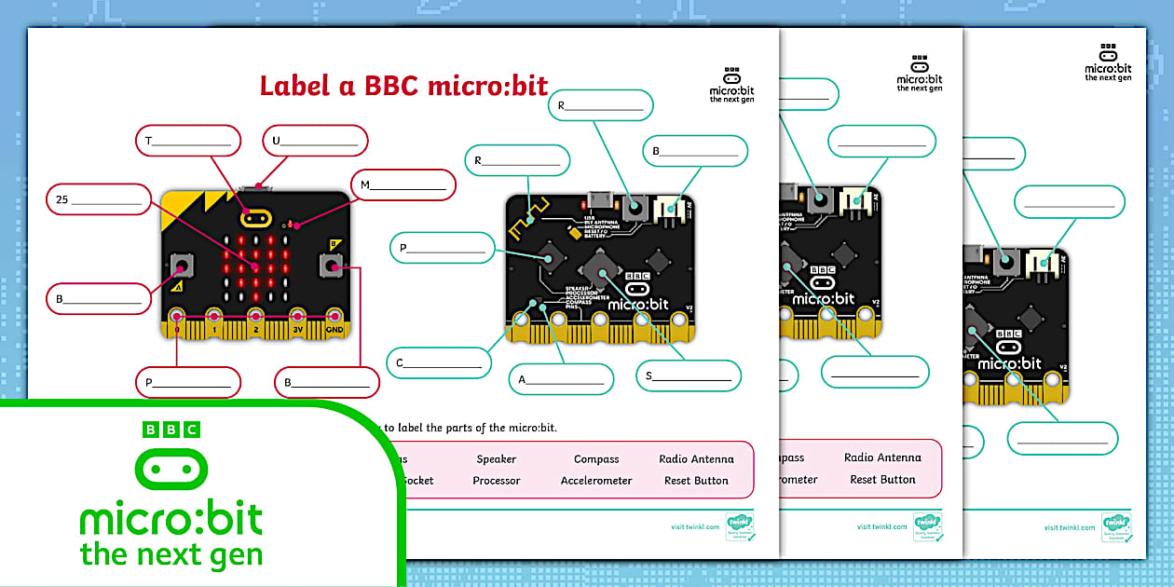Screen dimensions: 1174x587
Task: Click the 25 ________ answer box
Action: (98, 198)
